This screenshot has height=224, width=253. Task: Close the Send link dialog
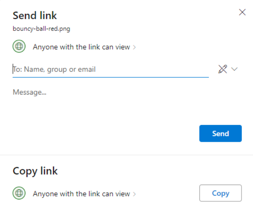pos(242,12)
